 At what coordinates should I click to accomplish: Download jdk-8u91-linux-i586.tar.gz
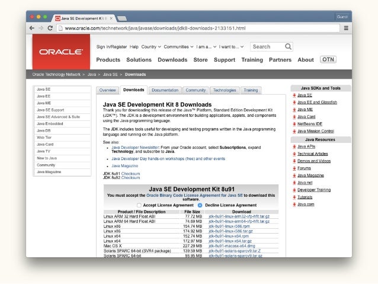(x=230, y=231)
